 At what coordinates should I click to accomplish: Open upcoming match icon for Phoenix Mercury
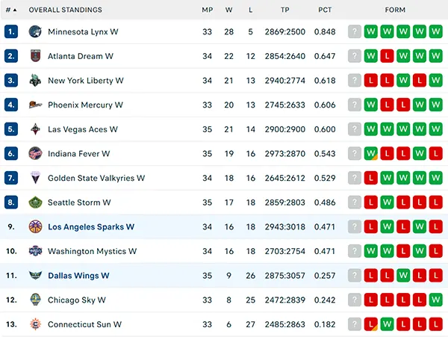(355, 105)
